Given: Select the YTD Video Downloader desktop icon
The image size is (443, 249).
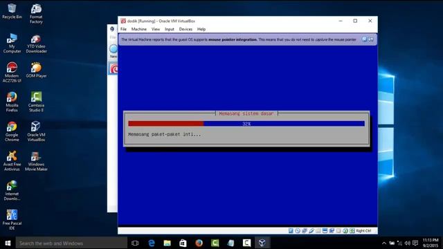Looking at the screenshot, I should pyautogui.click(x=36, y=44).
